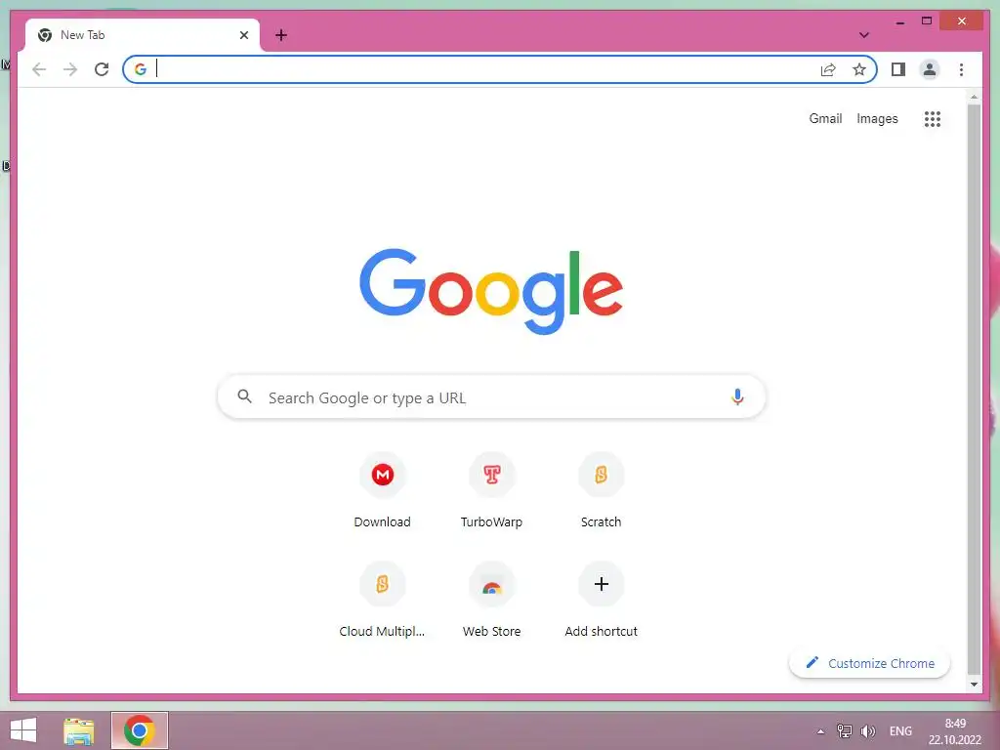
Task: Start voice search with the microphone
Action: pos(737,396)
